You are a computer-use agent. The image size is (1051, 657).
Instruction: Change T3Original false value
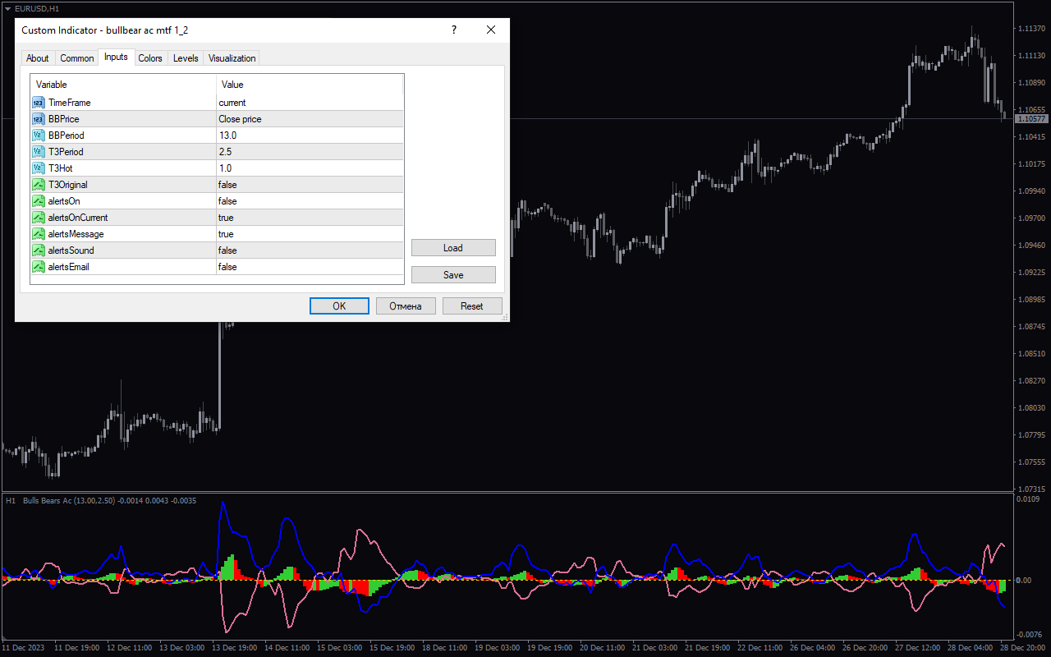tap(310, 185)
